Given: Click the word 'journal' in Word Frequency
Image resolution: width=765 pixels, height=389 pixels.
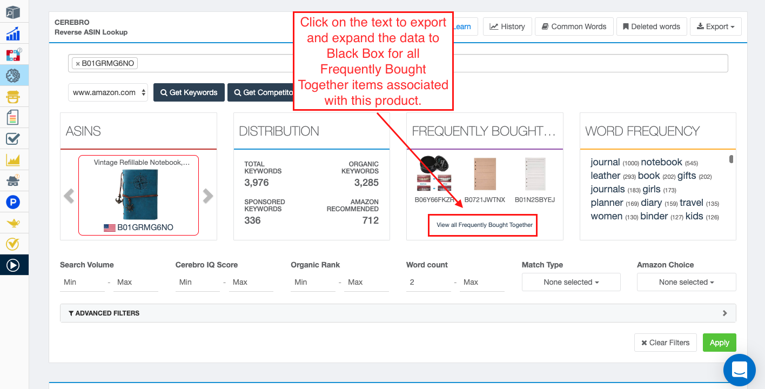Looking at the screenshot, I should point(605,162).
